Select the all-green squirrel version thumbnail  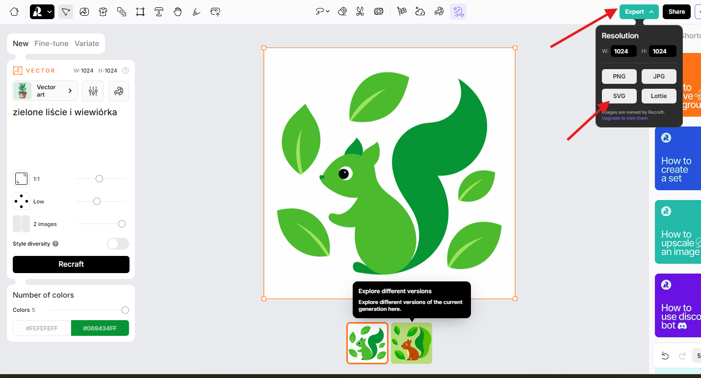pyautogui.click(x=367, y=343)
